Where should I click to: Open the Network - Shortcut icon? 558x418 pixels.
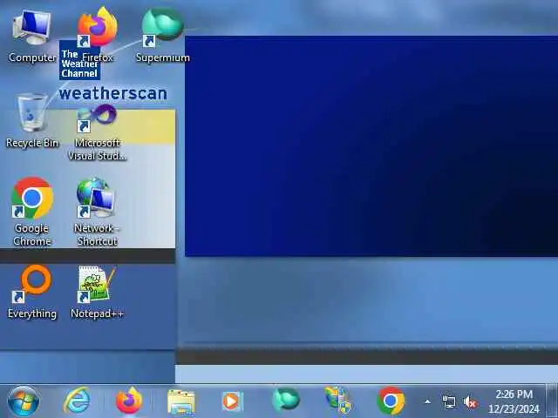pos(97,212)
